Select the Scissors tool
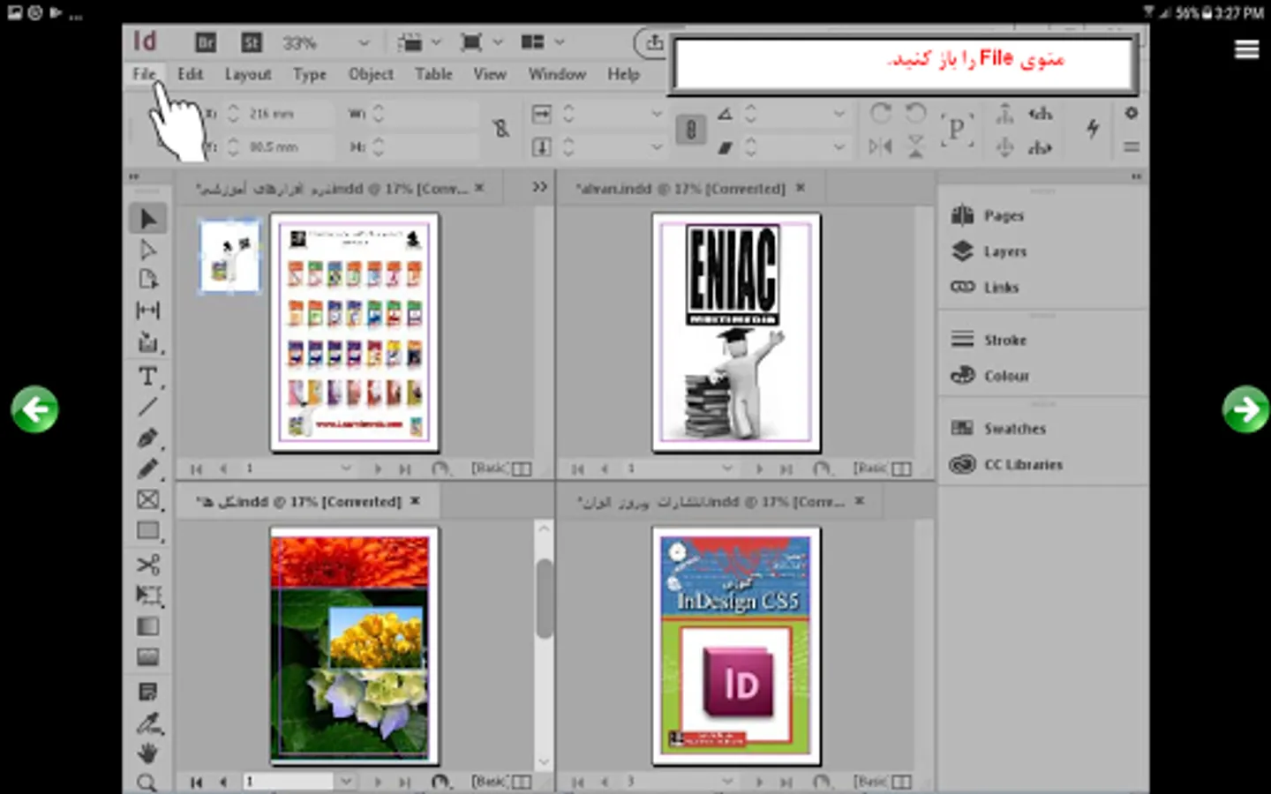1271x794 pixels. [147, 564]
